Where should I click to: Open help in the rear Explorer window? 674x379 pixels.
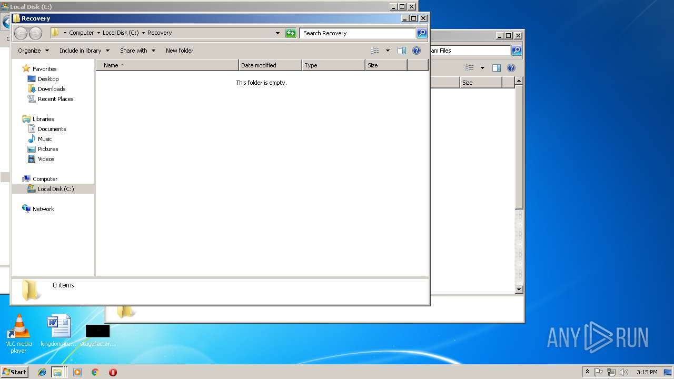511,68
